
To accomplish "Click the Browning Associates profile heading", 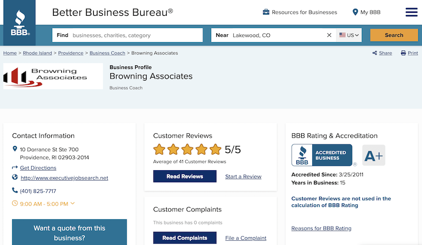I will (151, 76).
